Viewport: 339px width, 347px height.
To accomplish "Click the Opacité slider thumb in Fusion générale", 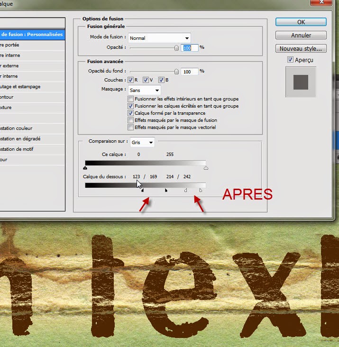I will (x=176, y=47).
